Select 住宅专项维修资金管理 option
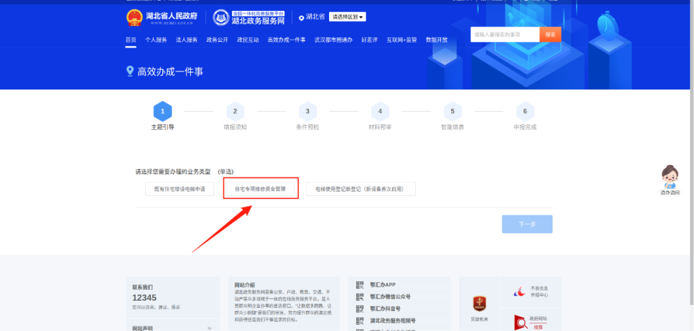The image size is (694, 331). (260, 189)
